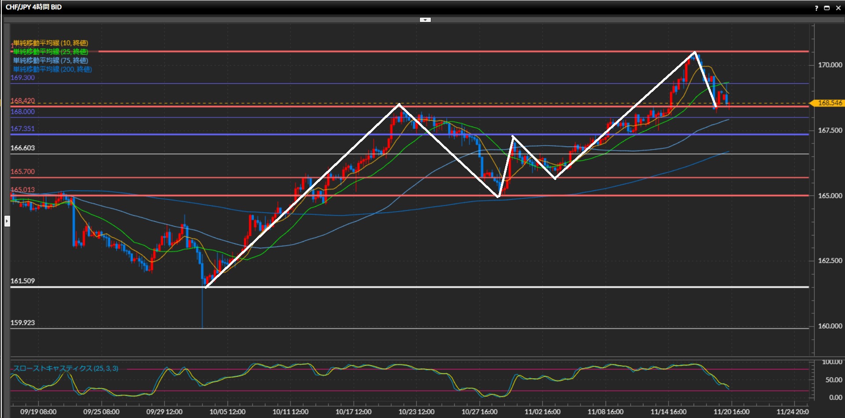Click the current price tag 168.546

tap(829, 103)
